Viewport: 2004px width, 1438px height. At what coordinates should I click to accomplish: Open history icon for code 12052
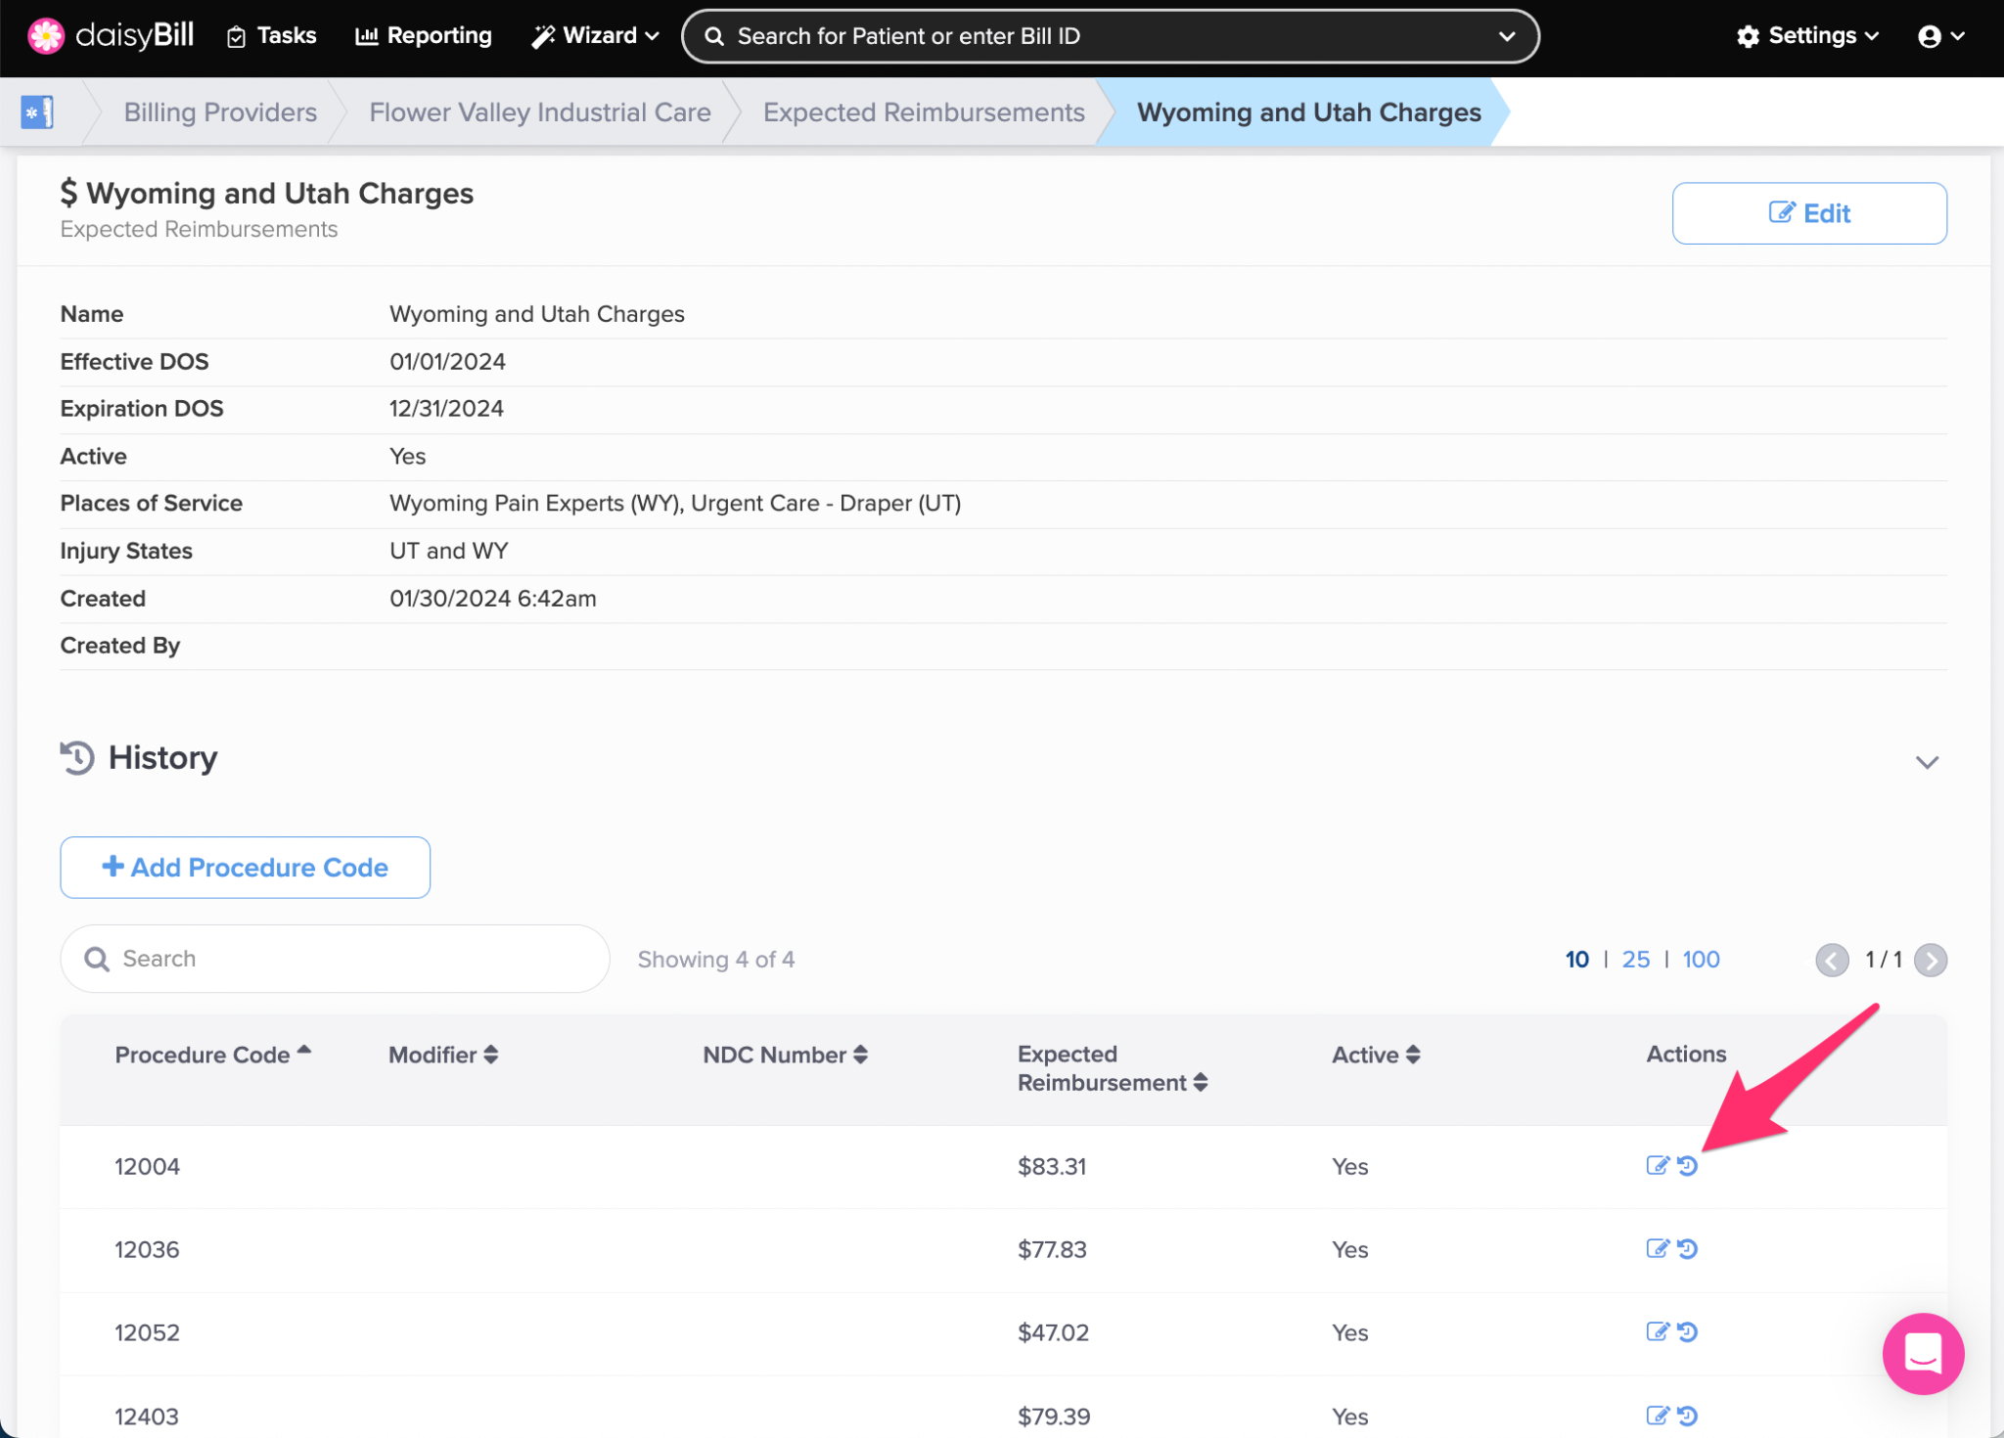click(1688, 1331)
